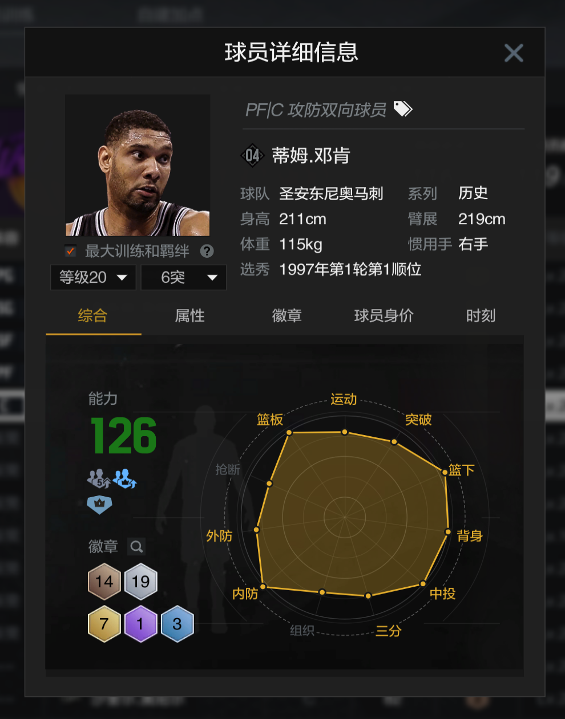Expand the 6突 breakthrough dropdown
The image size is (565, 719).
[183, 278]
